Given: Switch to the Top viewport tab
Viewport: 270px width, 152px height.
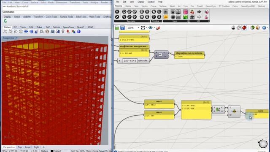Looking at the screenshot, I should pyautogui.click(x=20, y=147).
